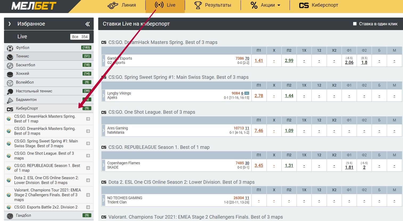Expand Spring Sweet Spring #1 plus button
This screenshot has width=403, height=221.
[88, 143]
